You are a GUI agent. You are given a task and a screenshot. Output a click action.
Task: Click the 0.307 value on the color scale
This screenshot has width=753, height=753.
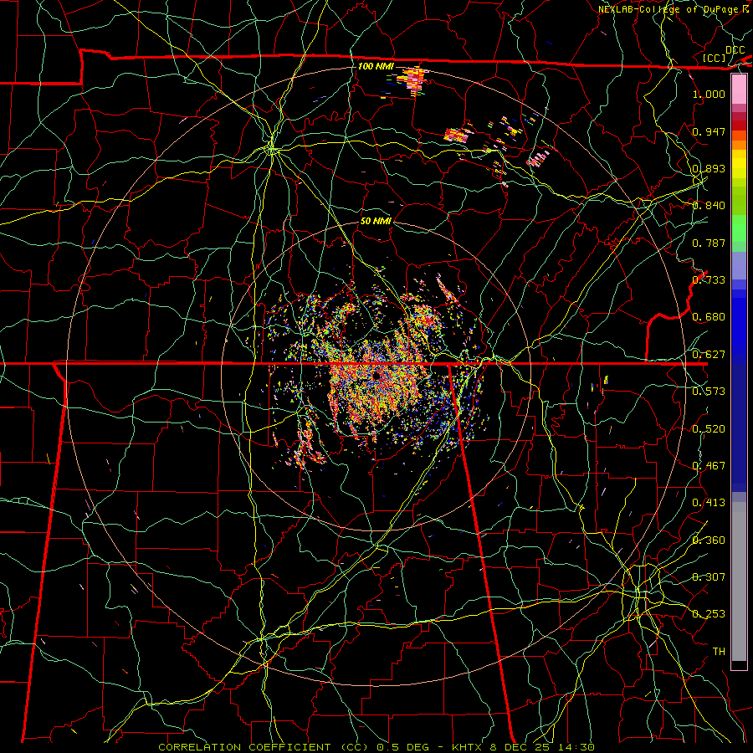coord(709,576)
